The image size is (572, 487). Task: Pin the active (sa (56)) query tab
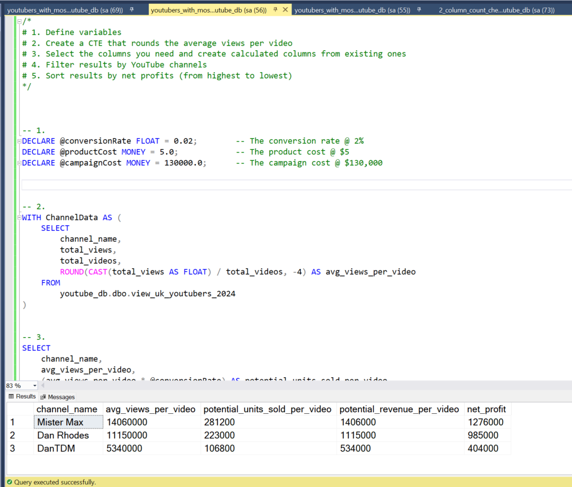click(x=275, y=10)
